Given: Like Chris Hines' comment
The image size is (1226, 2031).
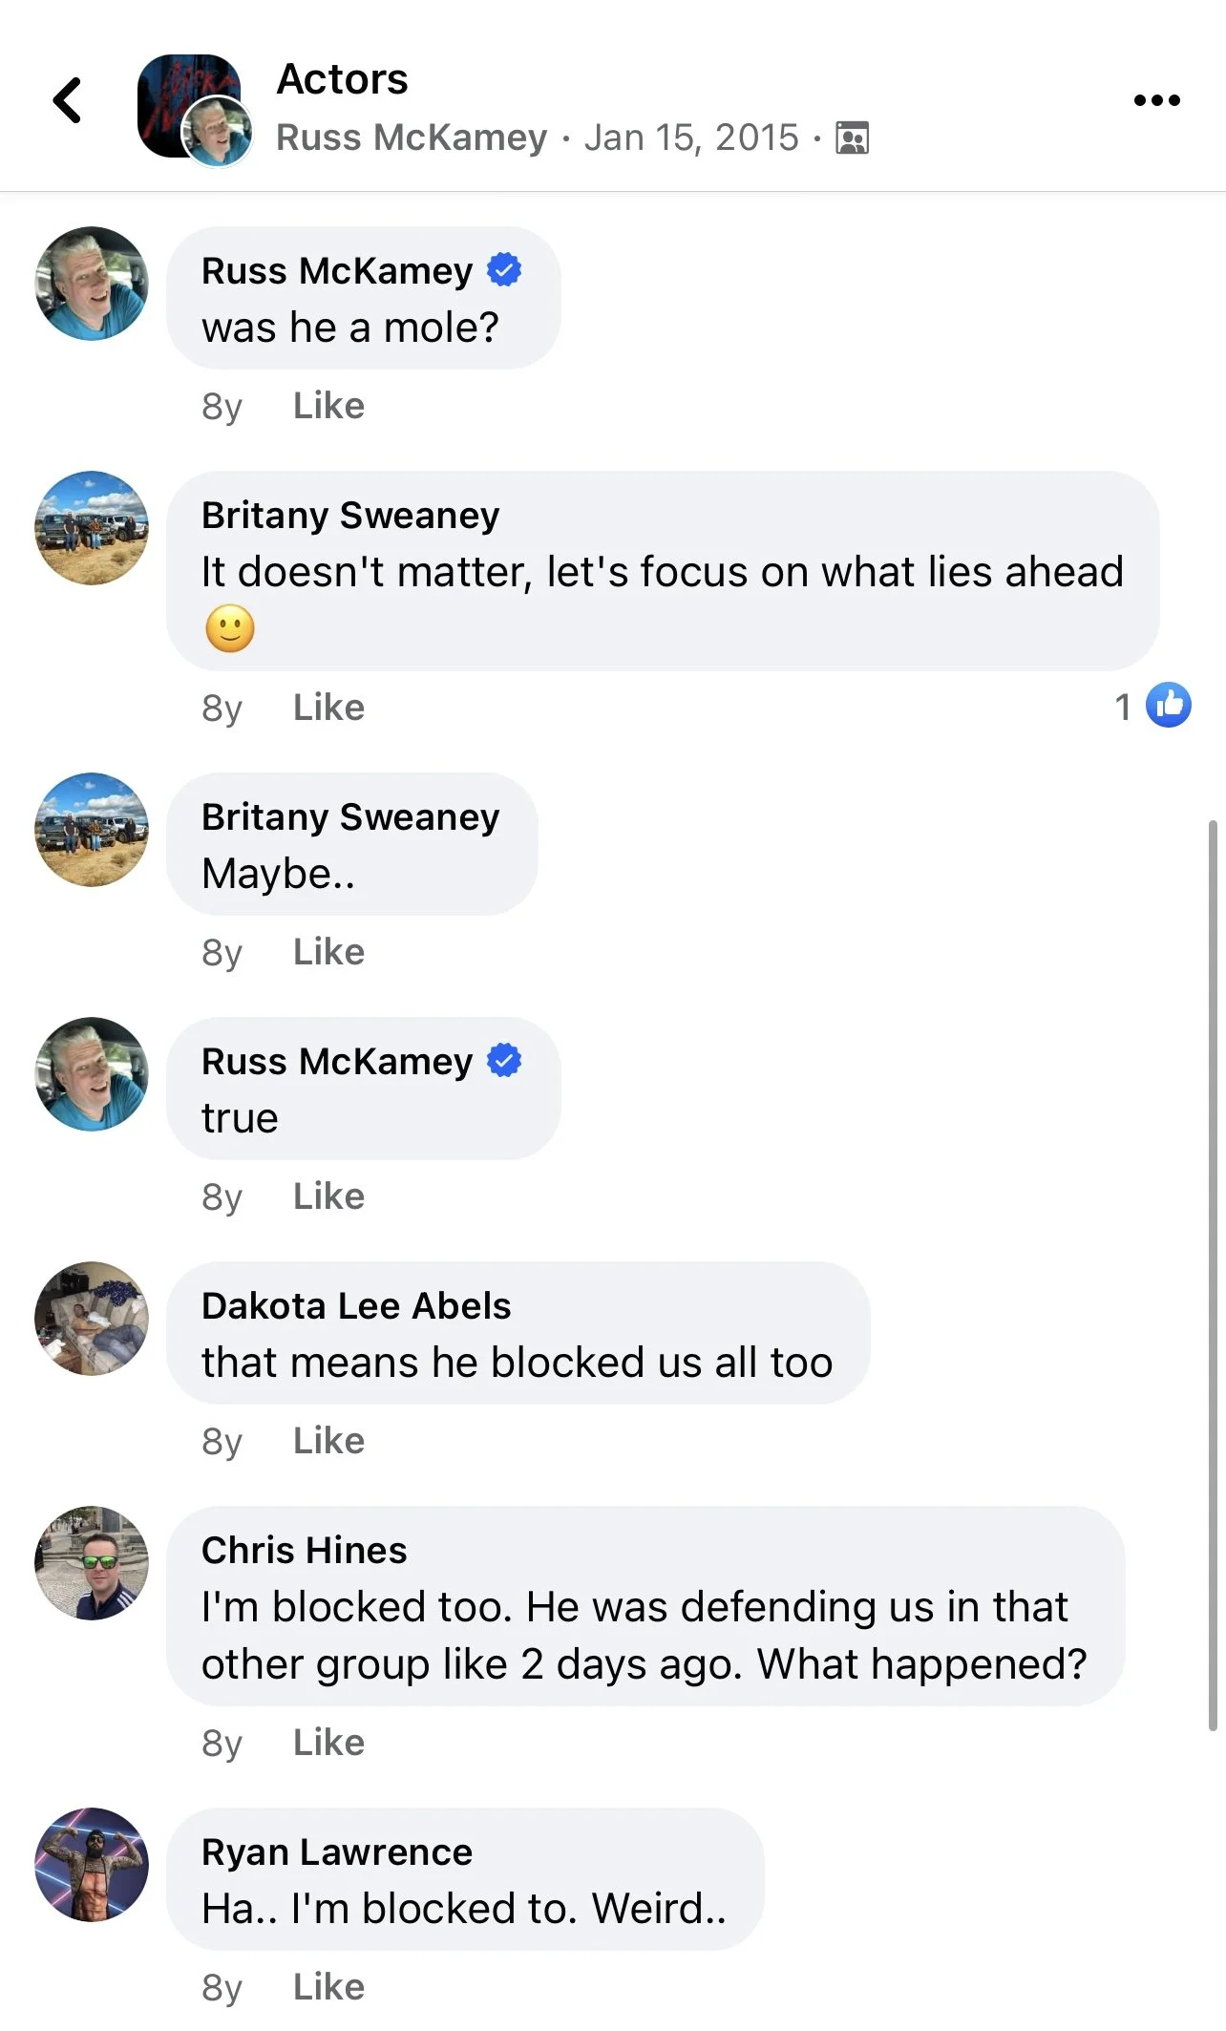Looking at the screenshot, I should 328,1743.
